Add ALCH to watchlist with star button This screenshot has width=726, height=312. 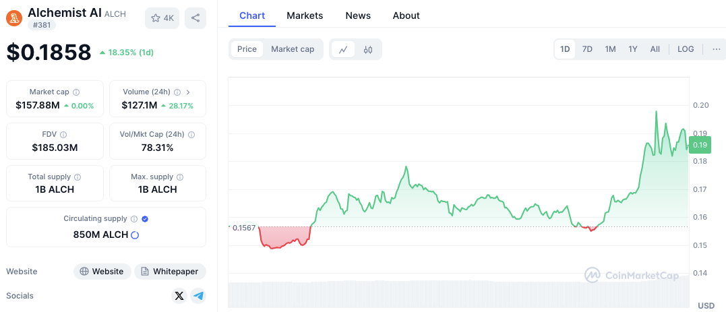pos(162,18)
